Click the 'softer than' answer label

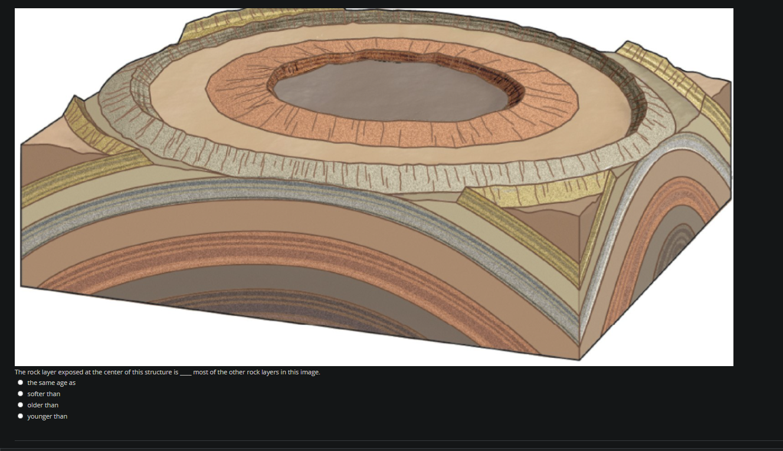(x=44, y=393)
